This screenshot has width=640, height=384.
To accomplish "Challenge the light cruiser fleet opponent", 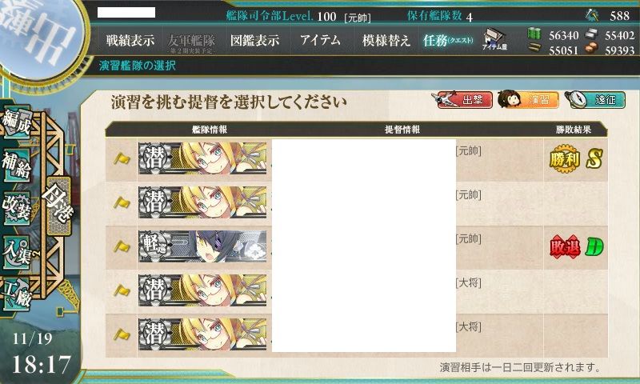I will pyautogui.click(x=356, y=247).
